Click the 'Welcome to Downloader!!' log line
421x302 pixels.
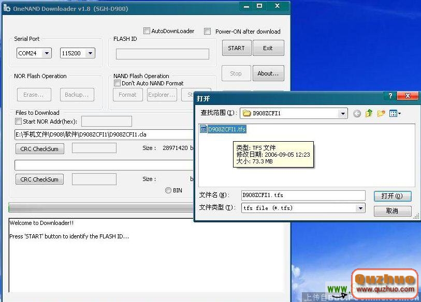coord(41,223)
